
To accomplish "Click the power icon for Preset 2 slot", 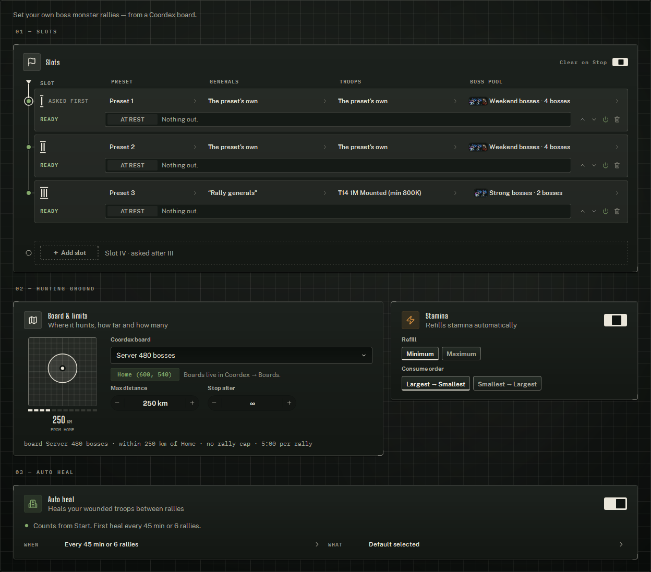I will [606, 165].
